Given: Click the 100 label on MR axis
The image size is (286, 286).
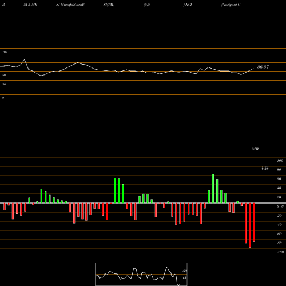Looking at the screenshot, I should (280, 161).
